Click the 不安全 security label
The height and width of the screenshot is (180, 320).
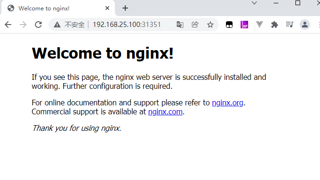[75, 25]
